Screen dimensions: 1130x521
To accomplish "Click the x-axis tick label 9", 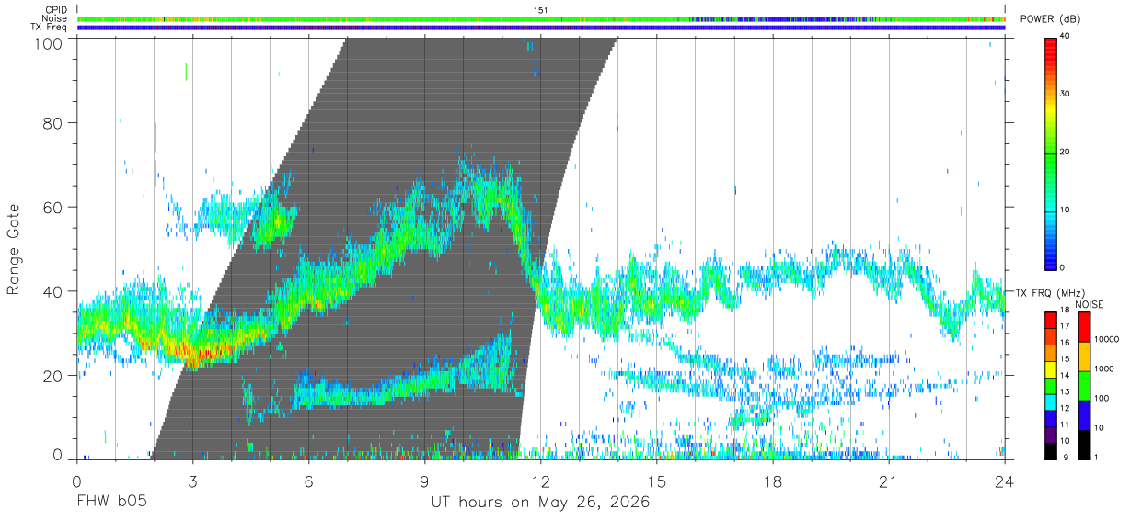I will click(x=425, y=482).
